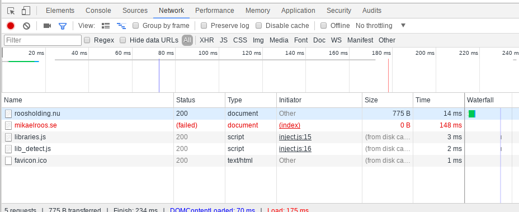Filter requests by Manifest
The width and height of the screenshot is (519, 212).
[360, 40]
